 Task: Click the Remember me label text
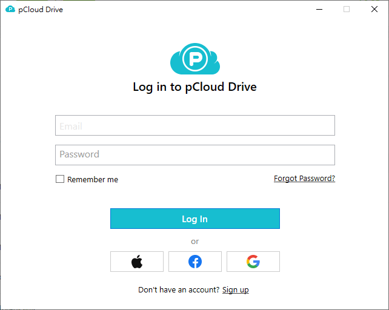(93, 179)
